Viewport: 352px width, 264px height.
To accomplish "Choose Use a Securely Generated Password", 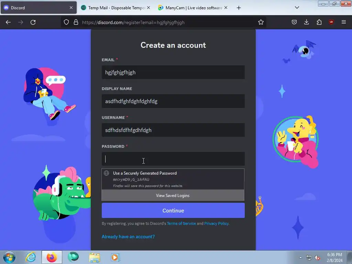I will (173, 179).
